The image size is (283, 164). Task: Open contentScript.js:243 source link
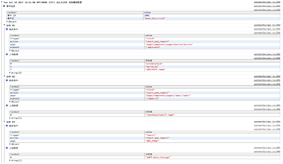tap(267, 10)
